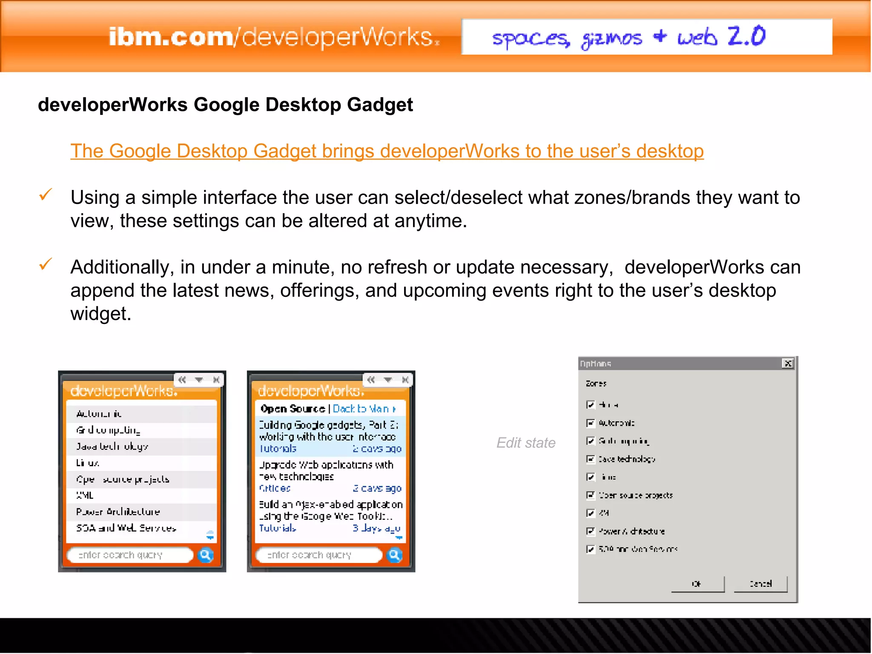Image resolution: width=872 pixels, height=654 pixels.
Task: Open the Building Google gadgets Part 2 tutorial
Action: 330,436
